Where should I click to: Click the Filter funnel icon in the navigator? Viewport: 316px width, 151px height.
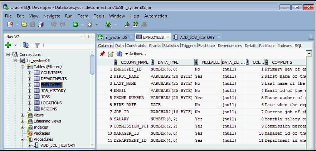(x=37, y=45)
